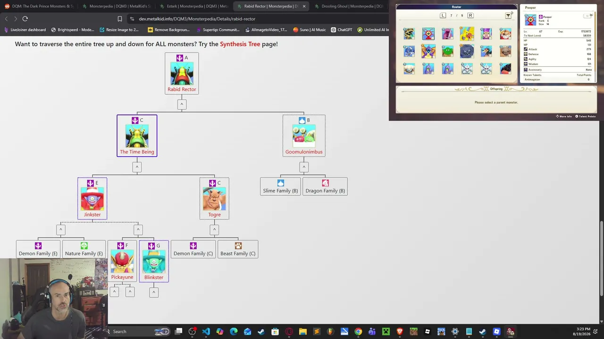604x339 pixels.
Task: Open Google Chrome from the taskbar
Action: [x=358, y=331]
